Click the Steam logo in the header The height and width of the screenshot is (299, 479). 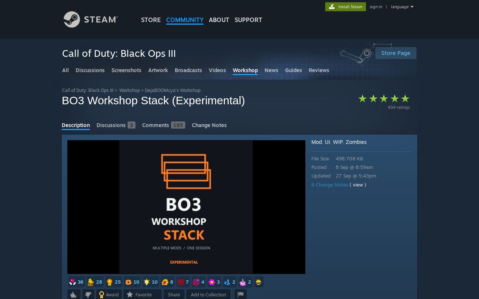pyautogui.click(x=91, y=19)
